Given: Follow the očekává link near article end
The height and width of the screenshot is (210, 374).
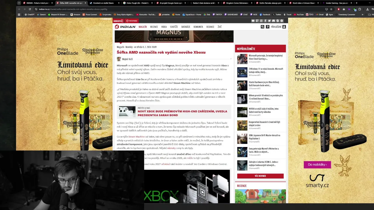Looking at the screenshot, I should coord(165,164).
